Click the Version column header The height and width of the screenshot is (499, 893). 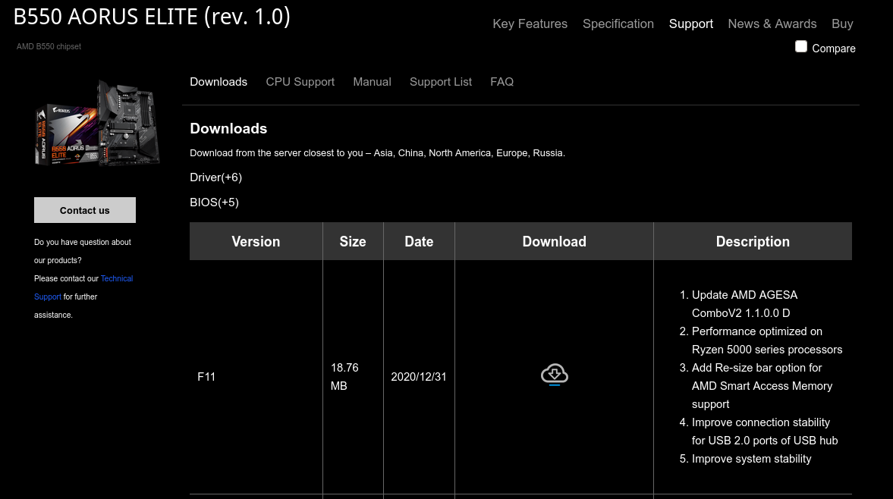(256, 241)
